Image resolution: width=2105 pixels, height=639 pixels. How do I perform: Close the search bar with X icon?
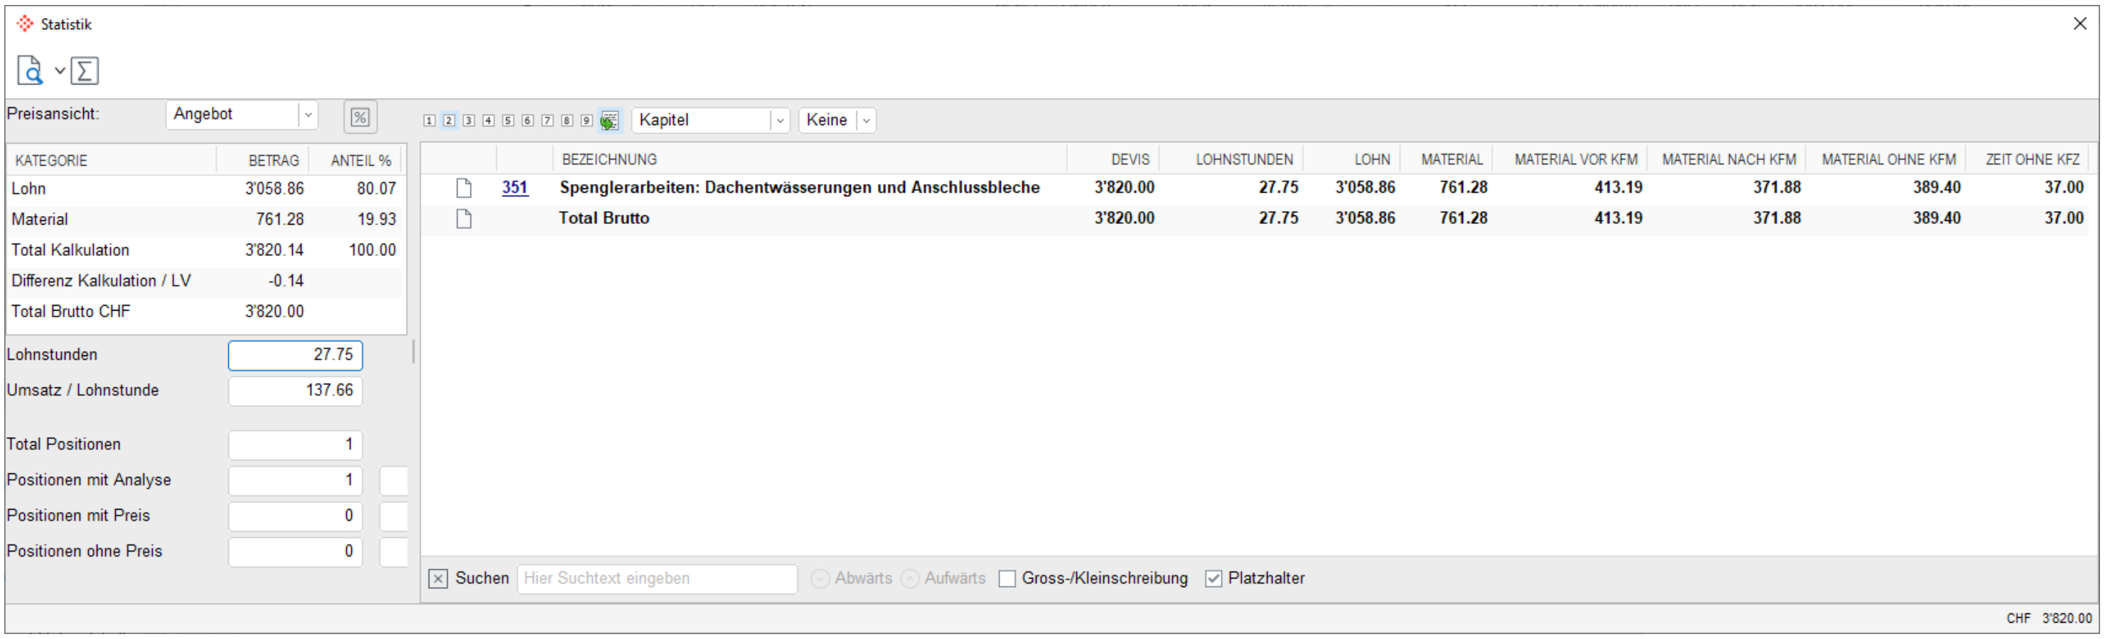coord(438,579)
